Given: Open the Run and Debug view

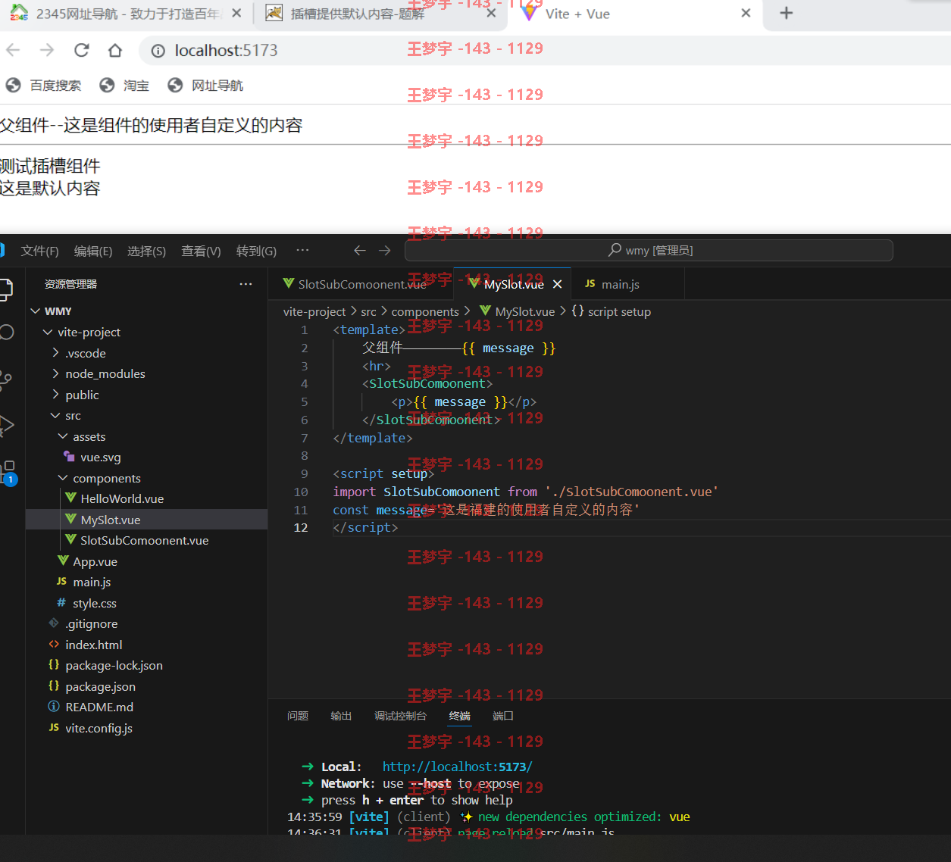Looking at the screenshot, I should [6, 425].
